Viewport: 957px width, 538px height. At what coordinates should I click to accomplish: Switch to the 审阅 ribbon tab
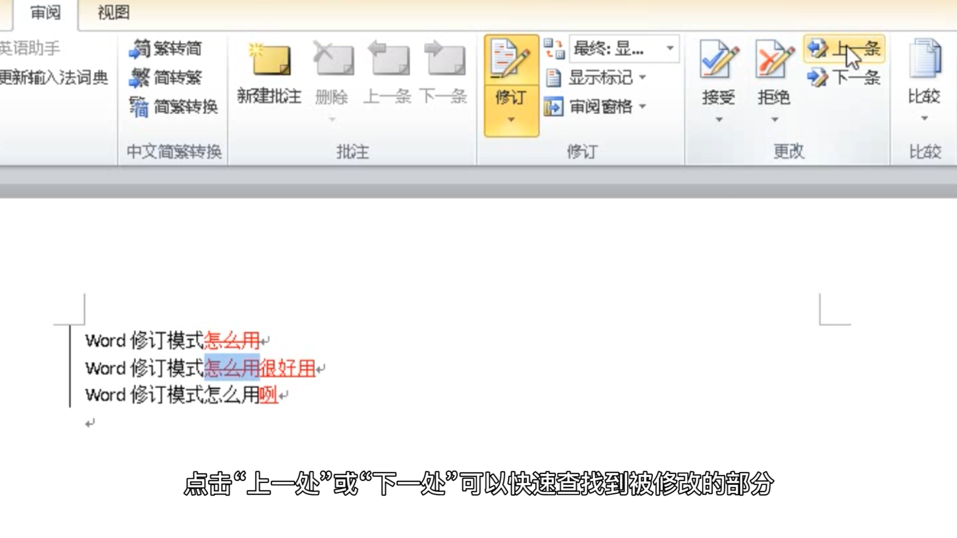(45, 12)
